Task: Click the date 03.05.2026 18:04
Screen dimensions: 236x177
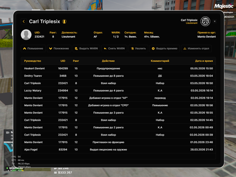Action: pyautogui.click(x=202, y=76)
